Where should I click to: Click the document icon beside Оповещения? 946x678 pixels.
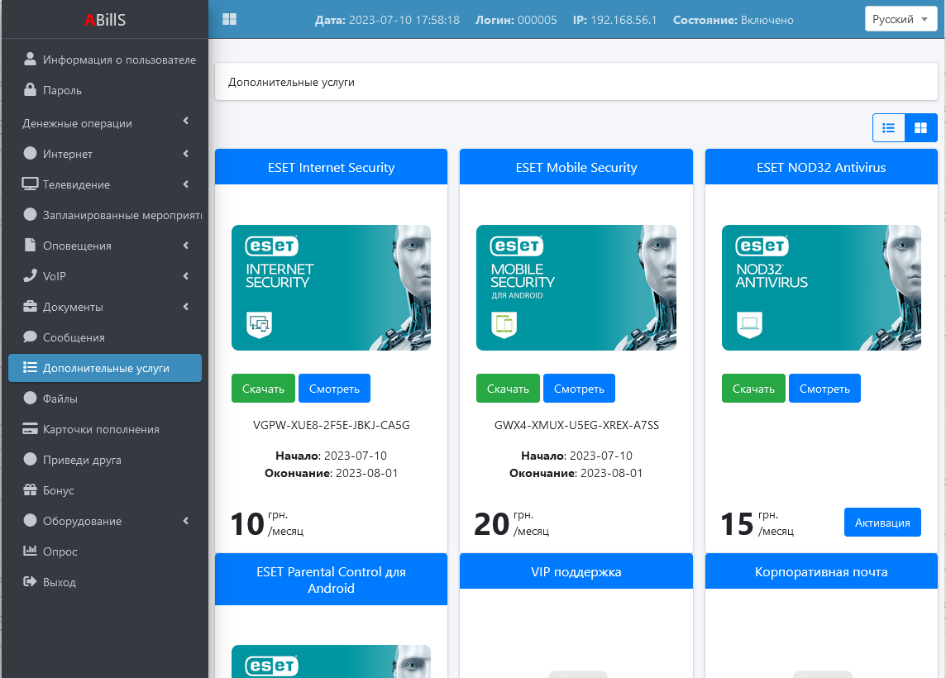pyautogui.click(x=30, y=245)
